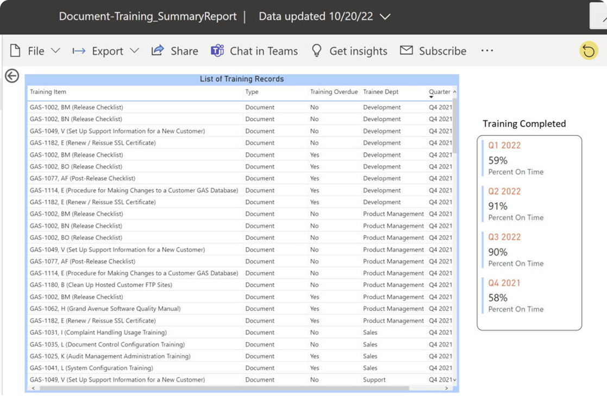Sort by the Training Overdue column header
The height and width of the screenshot is (398, 607).
[334, 92]
